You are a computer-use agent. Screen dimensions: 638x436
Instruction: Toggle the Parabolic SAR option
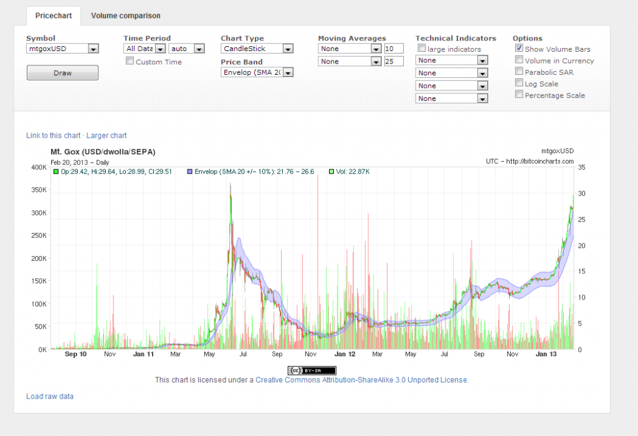point(519,72)
